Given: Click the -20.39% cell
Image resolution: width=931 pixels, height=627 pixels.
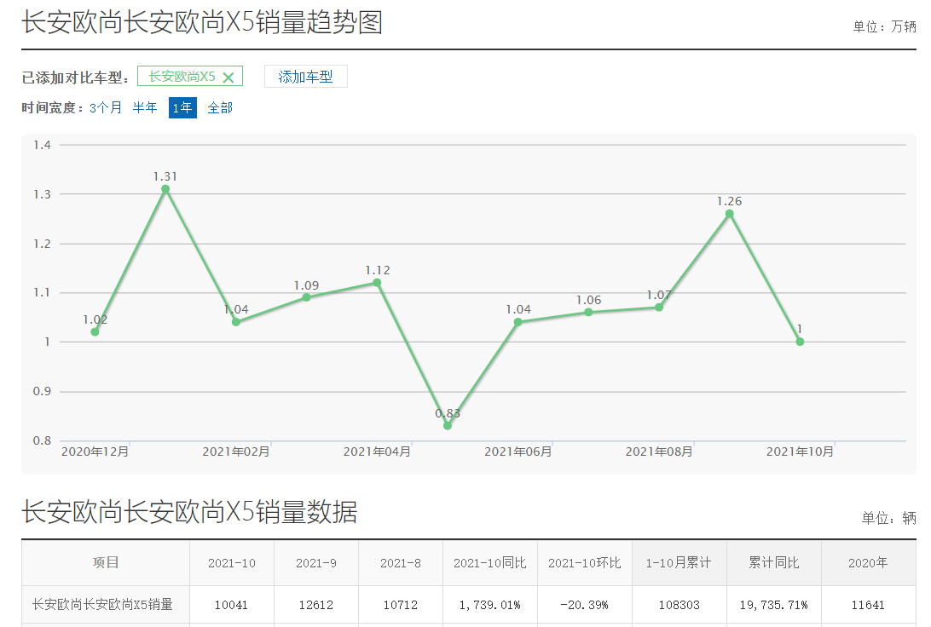Looking at the screenshot, I should pos(584,605).
